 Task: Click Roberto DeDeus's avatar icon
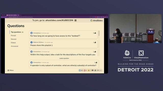(x=31, y=42)
